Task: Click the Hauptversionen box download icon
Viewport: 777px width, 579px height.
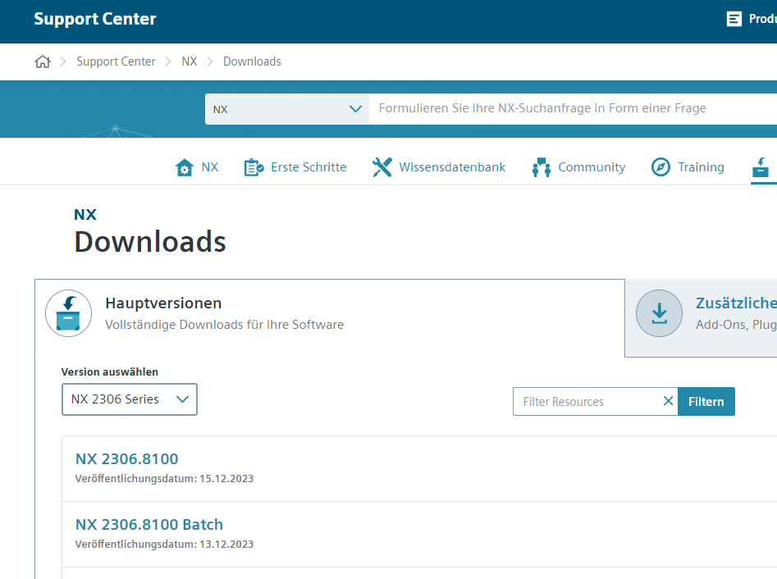Action: coord(68,313)
